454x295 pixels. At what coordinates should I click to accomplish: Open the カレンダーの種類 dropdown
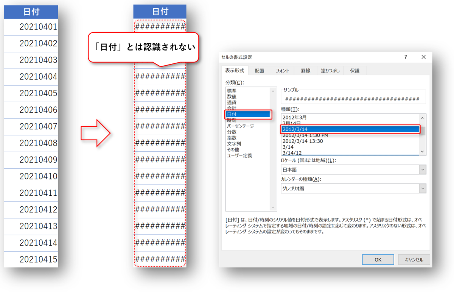[422, 188]
